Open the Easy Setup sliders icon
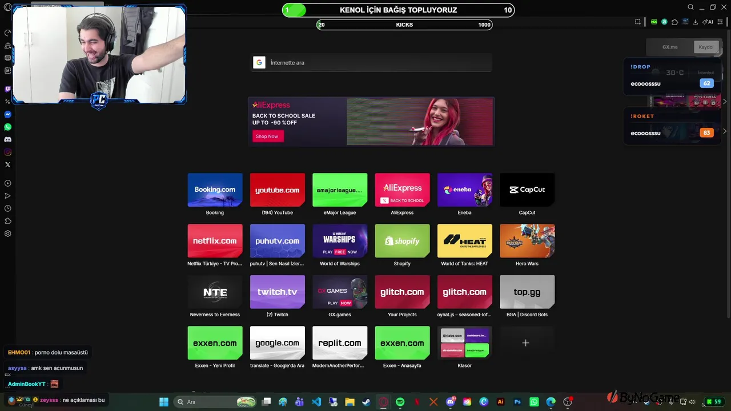Viewport: 731px width, 411px height. tap(721, 22)
